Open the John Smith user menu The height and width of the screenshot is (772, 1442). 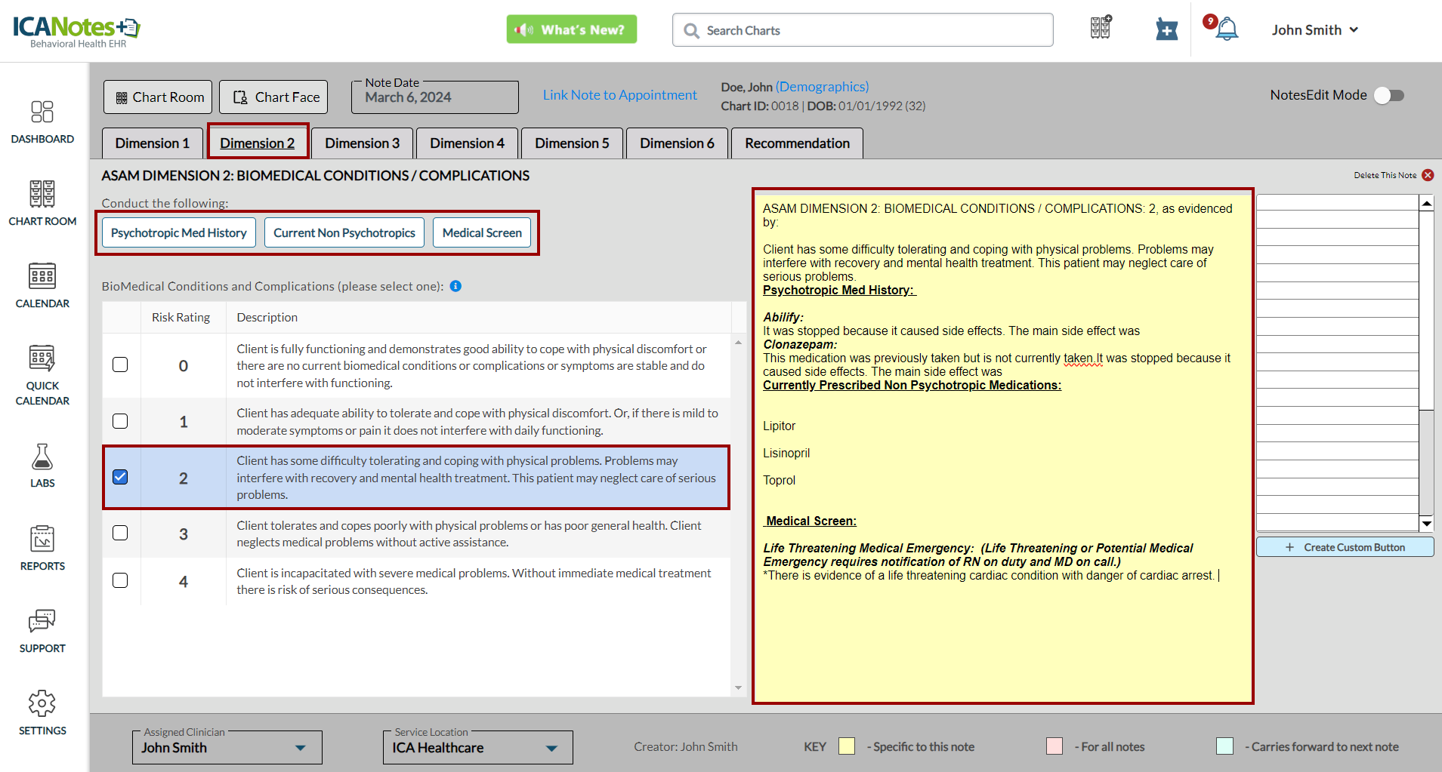1314,30
